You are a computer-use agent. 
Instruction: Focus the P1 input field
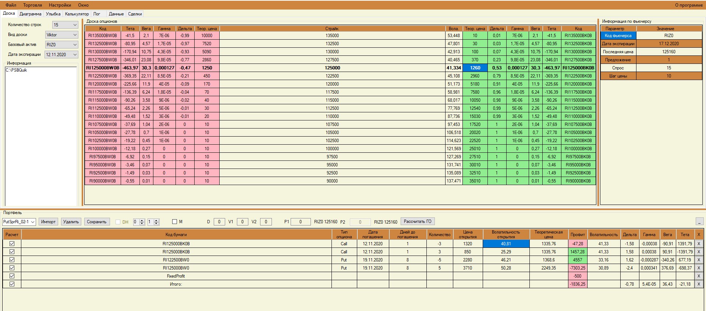click(301, 221)
